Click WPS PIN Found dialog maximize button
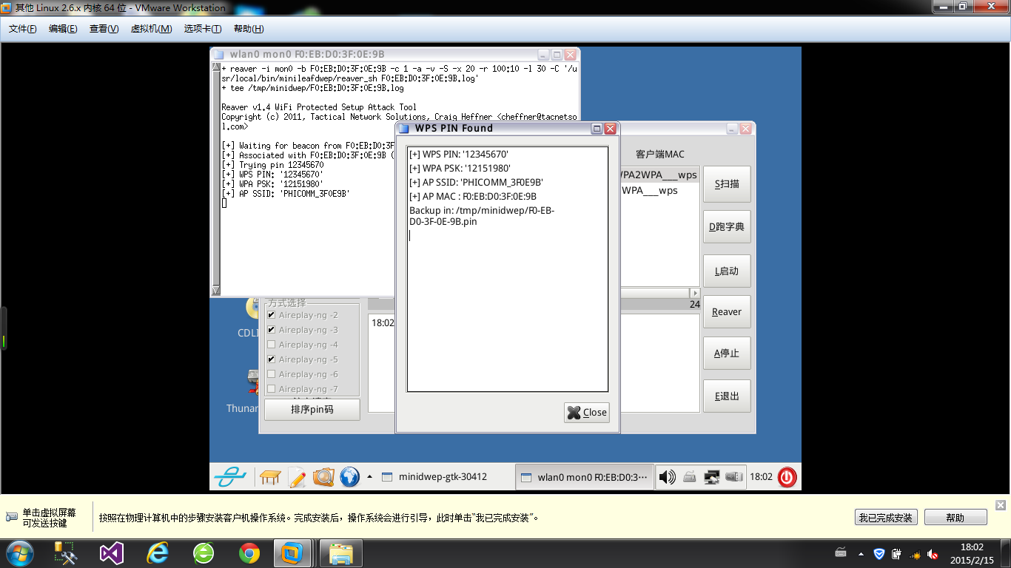This screenshot has width=1011, height=568. point(597,129)
